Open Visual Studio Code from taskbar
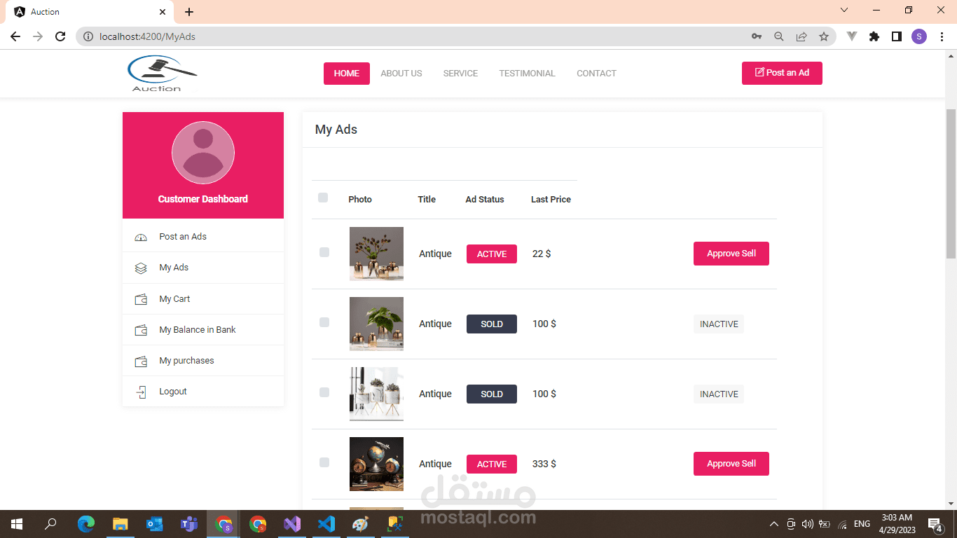This screenshot has width=957, height=538. [326, 524]
